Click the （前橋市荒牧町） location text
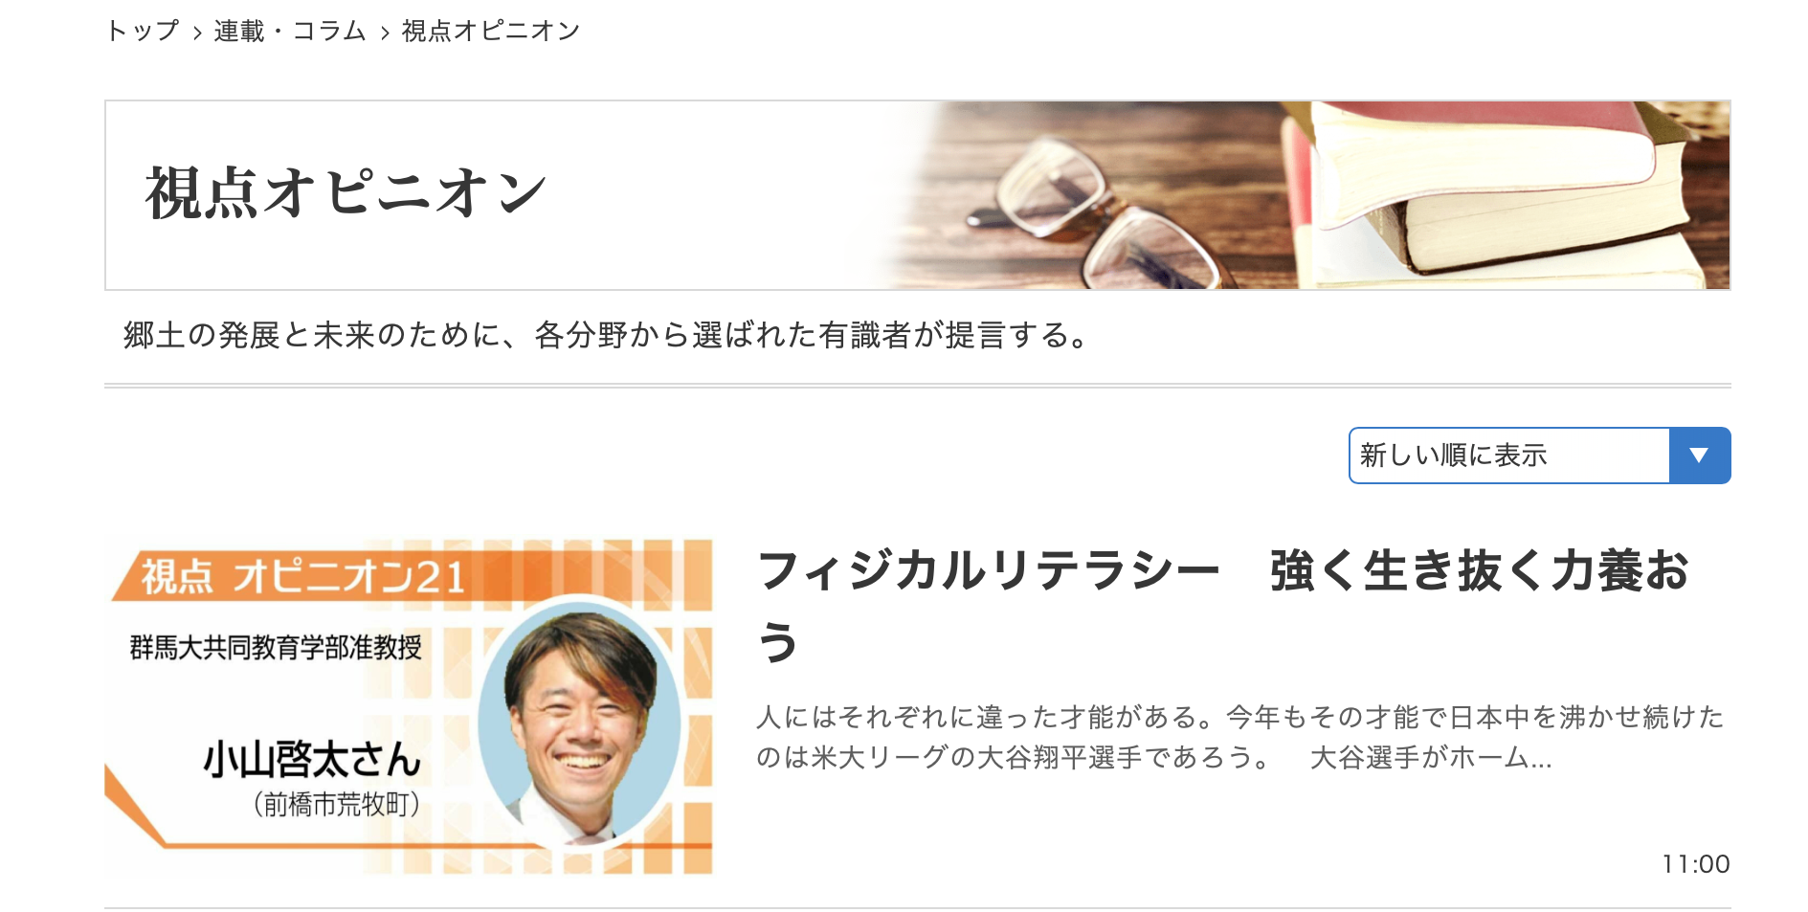The width and height of the screenshot is (1808, 912). pos(337,804)
